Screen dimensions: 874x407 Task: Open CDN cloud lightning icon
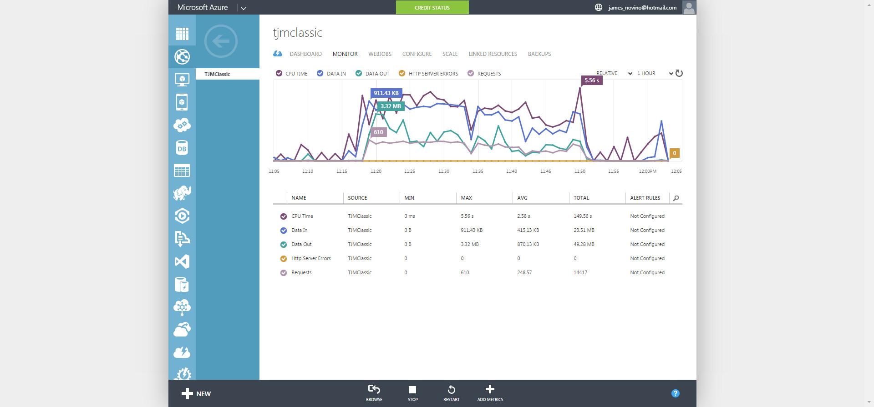(182, 352)
